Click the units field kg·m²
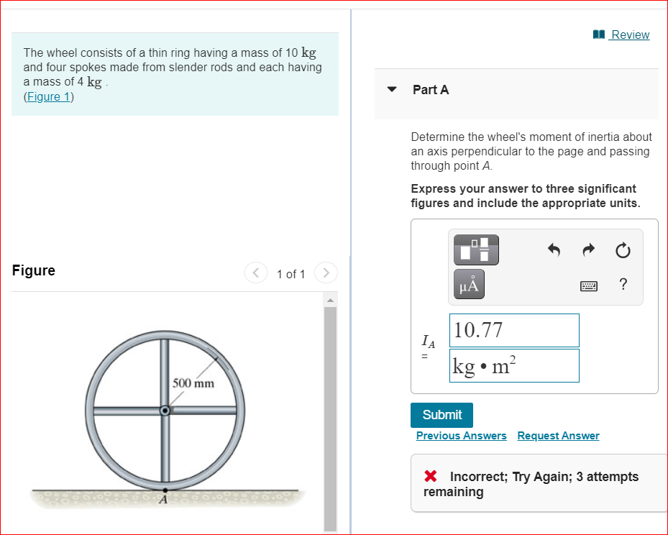 pos(514,366)
